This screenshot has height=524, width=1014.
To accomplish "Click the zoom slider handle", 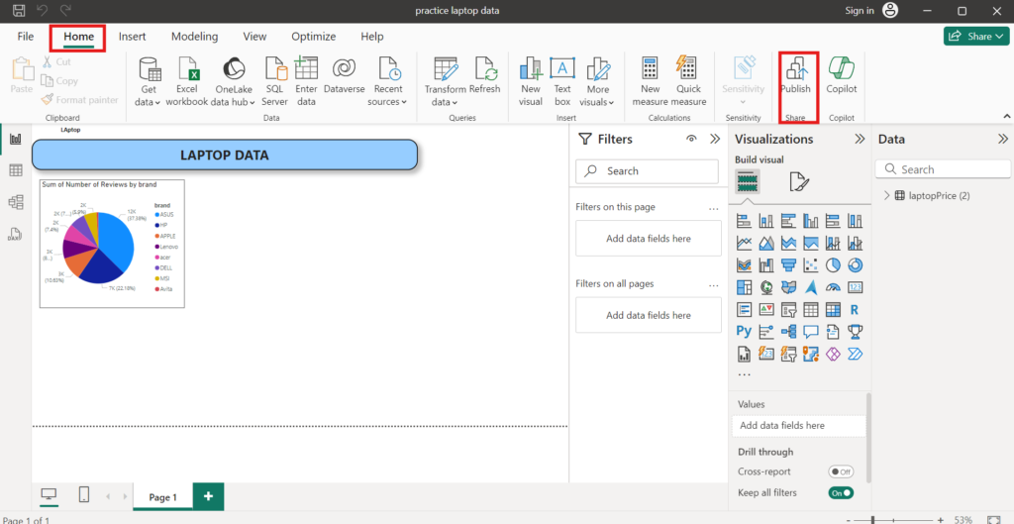I will coord(873,519).
